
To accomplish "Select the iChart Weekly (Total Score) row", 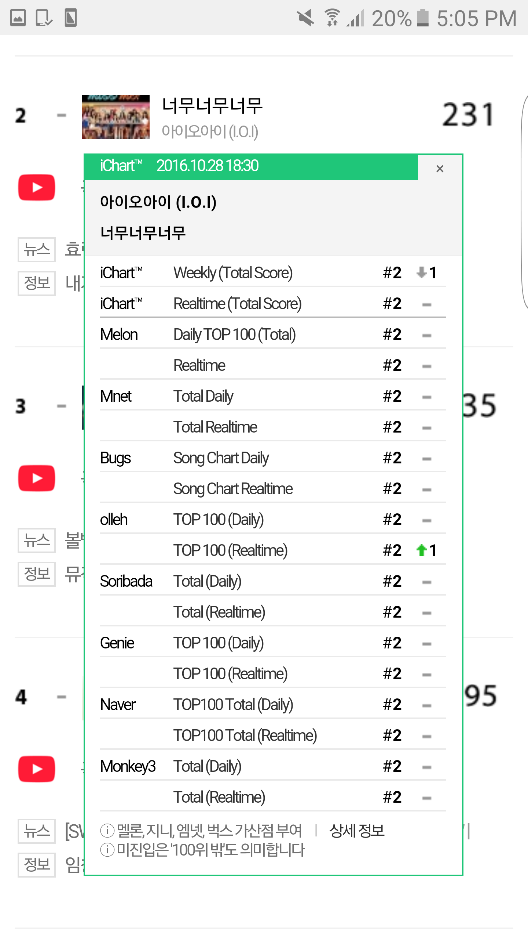I will pyautogui.click(x=273, y=273).
